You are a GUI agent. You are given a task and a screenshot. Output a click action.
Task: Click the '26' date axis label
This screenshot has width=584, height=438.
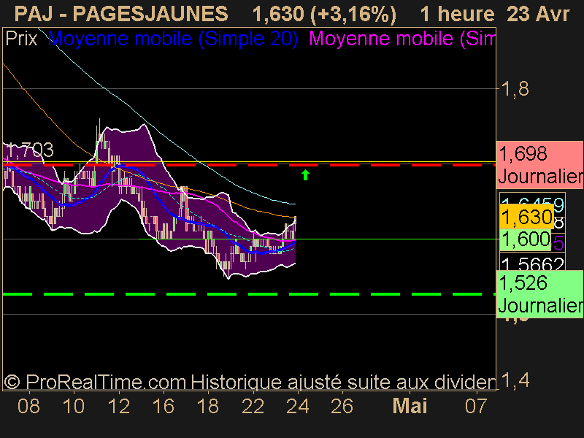click(x=342, y=406)
